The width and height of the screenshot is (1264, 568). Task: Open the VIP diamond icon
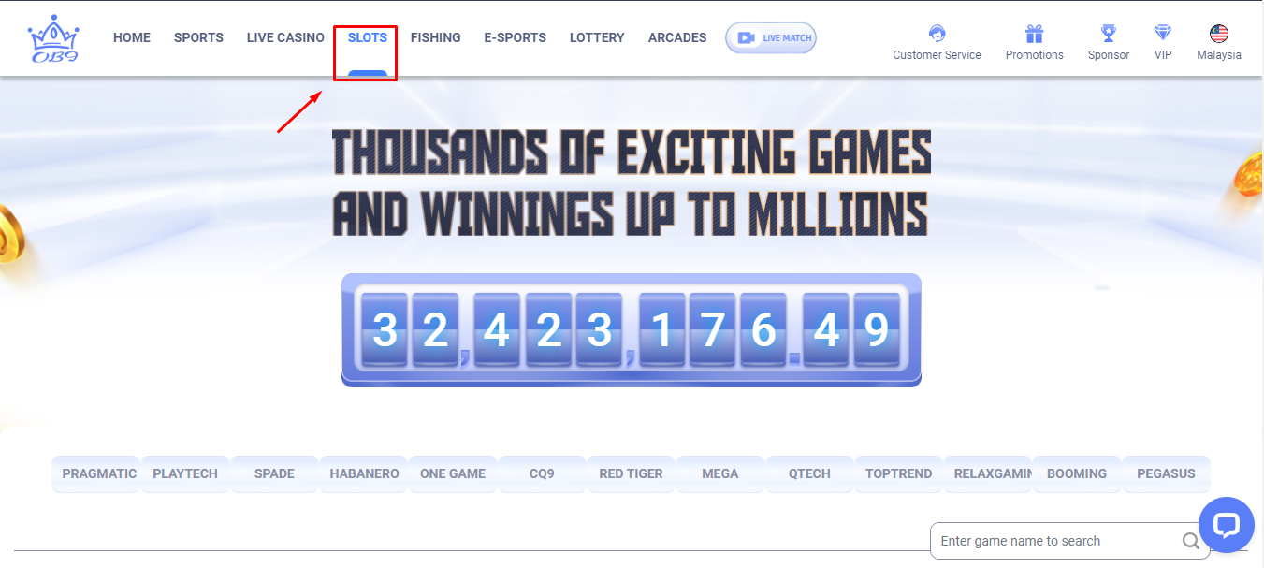pyautogui.click(x=1162, y=31)
